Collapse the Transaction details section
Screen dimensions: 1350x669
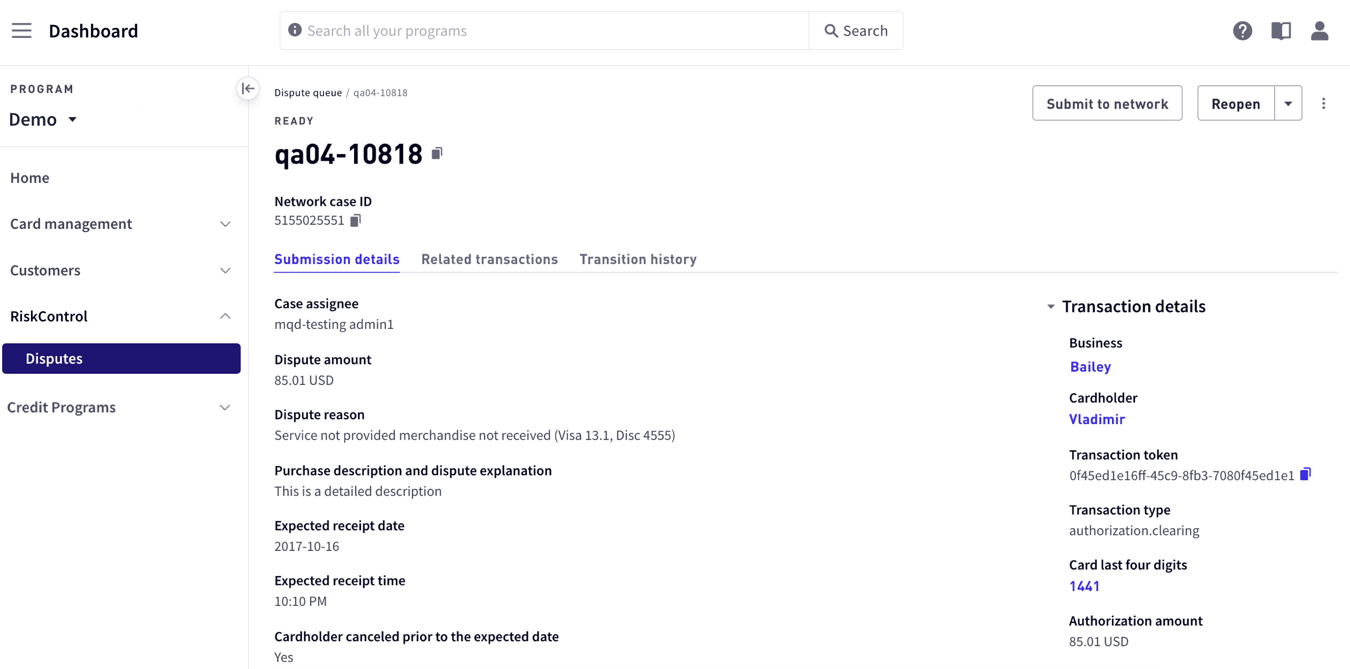click(x=1050, y=306)
